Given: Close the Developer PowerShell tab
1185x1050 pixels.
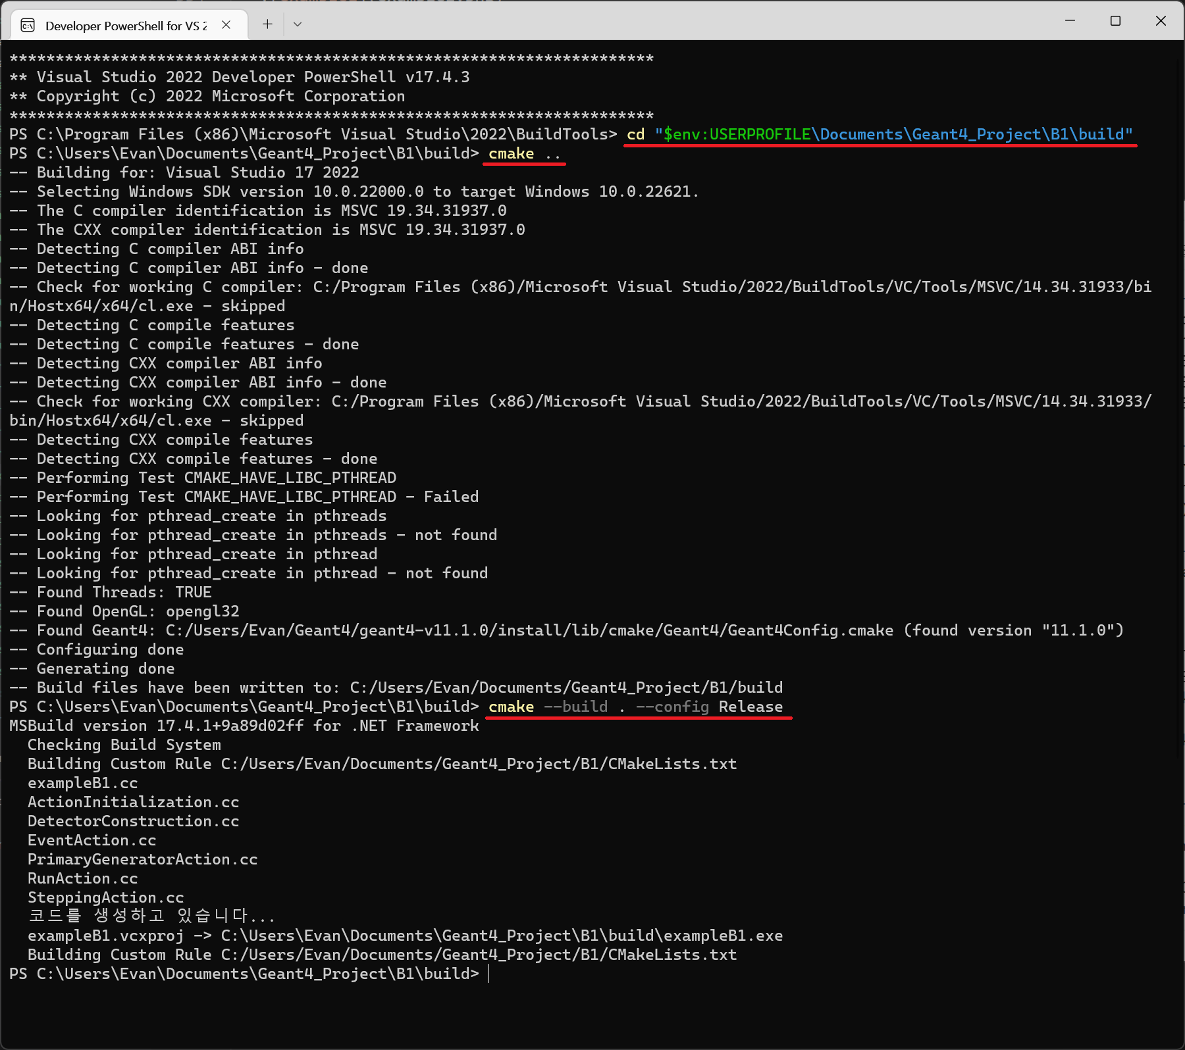Looking at the screenshot, I should tap(226, 25).
